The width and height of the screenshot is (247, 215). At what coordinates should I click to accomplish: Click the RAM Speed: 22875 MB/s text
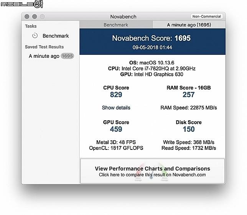(189, 108)
